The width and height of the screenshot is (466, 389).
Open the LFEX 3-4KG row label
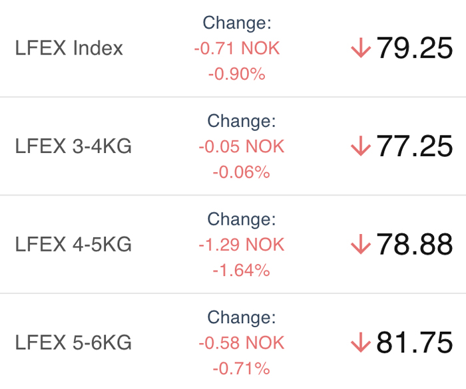(73, 146)
